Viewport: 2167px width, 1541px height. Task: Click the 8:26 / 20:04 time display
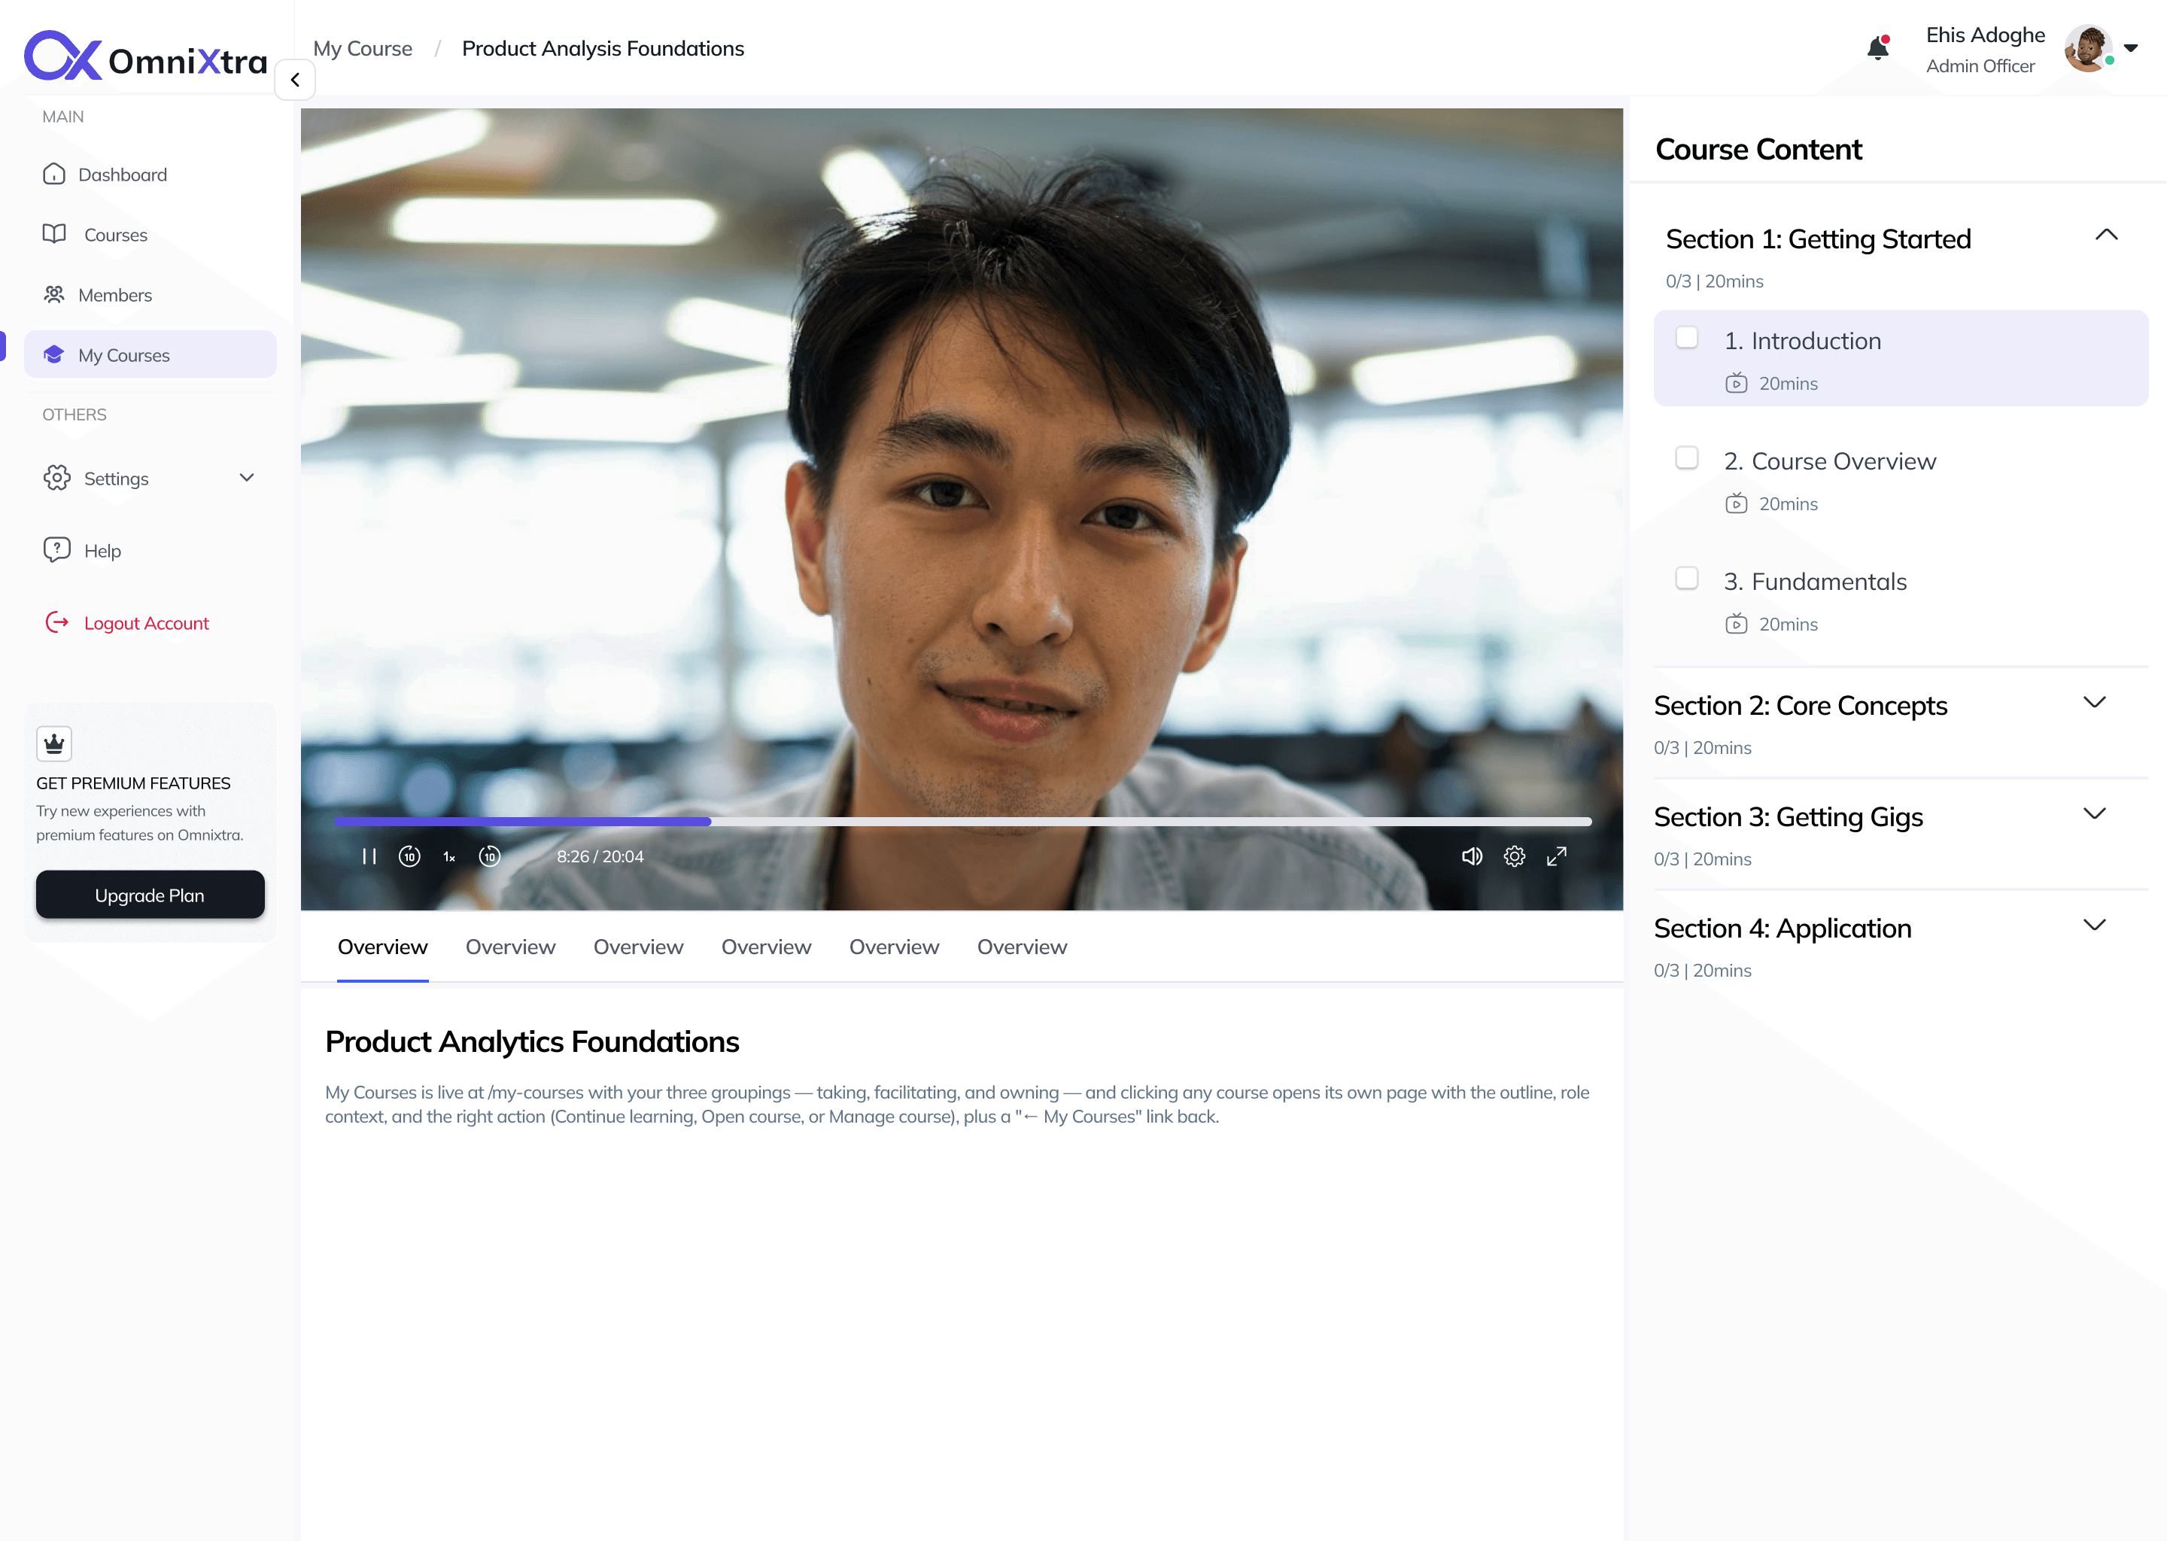tap(600, 857)
